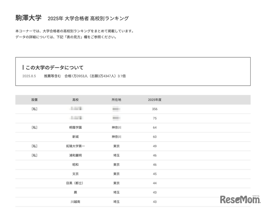This screenshot has width=266, height=209.
Task: Click the value 43 in the 川越南 row
Action: (x=155, y=202)
